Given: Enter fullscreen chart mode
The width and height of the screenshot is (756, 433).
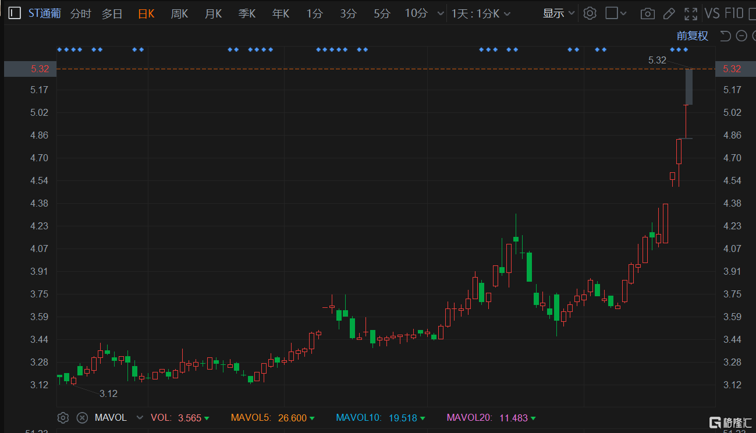Looking at the screenshot, I should 691,13.
